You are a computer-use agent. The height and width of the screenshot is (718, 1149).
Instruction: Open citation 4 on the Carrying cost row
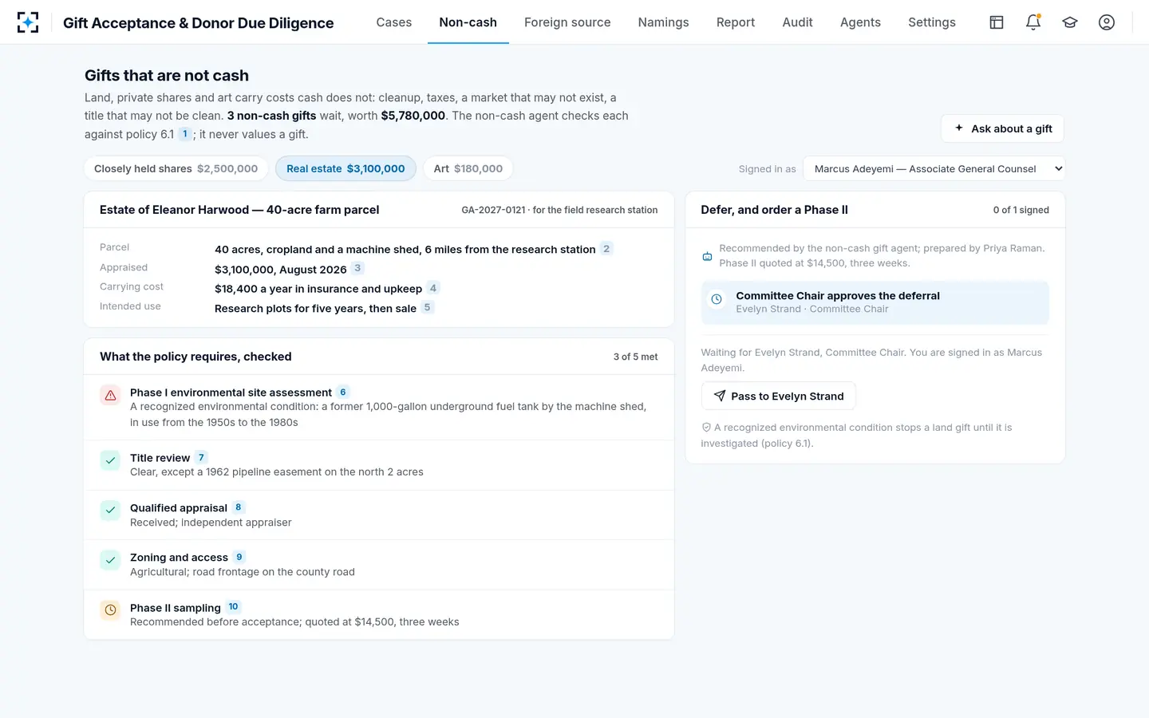coord(432,288)
